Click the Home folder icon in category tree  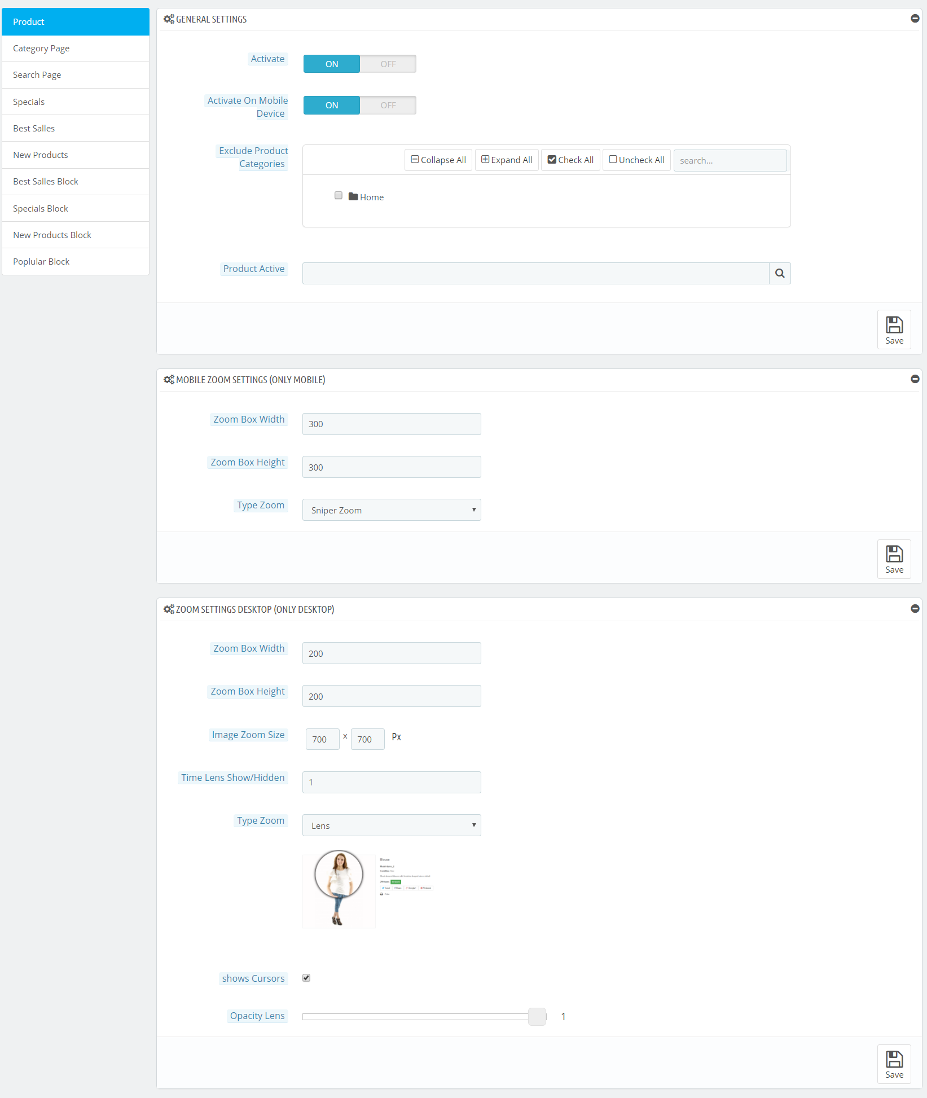[x=353, y=196]
